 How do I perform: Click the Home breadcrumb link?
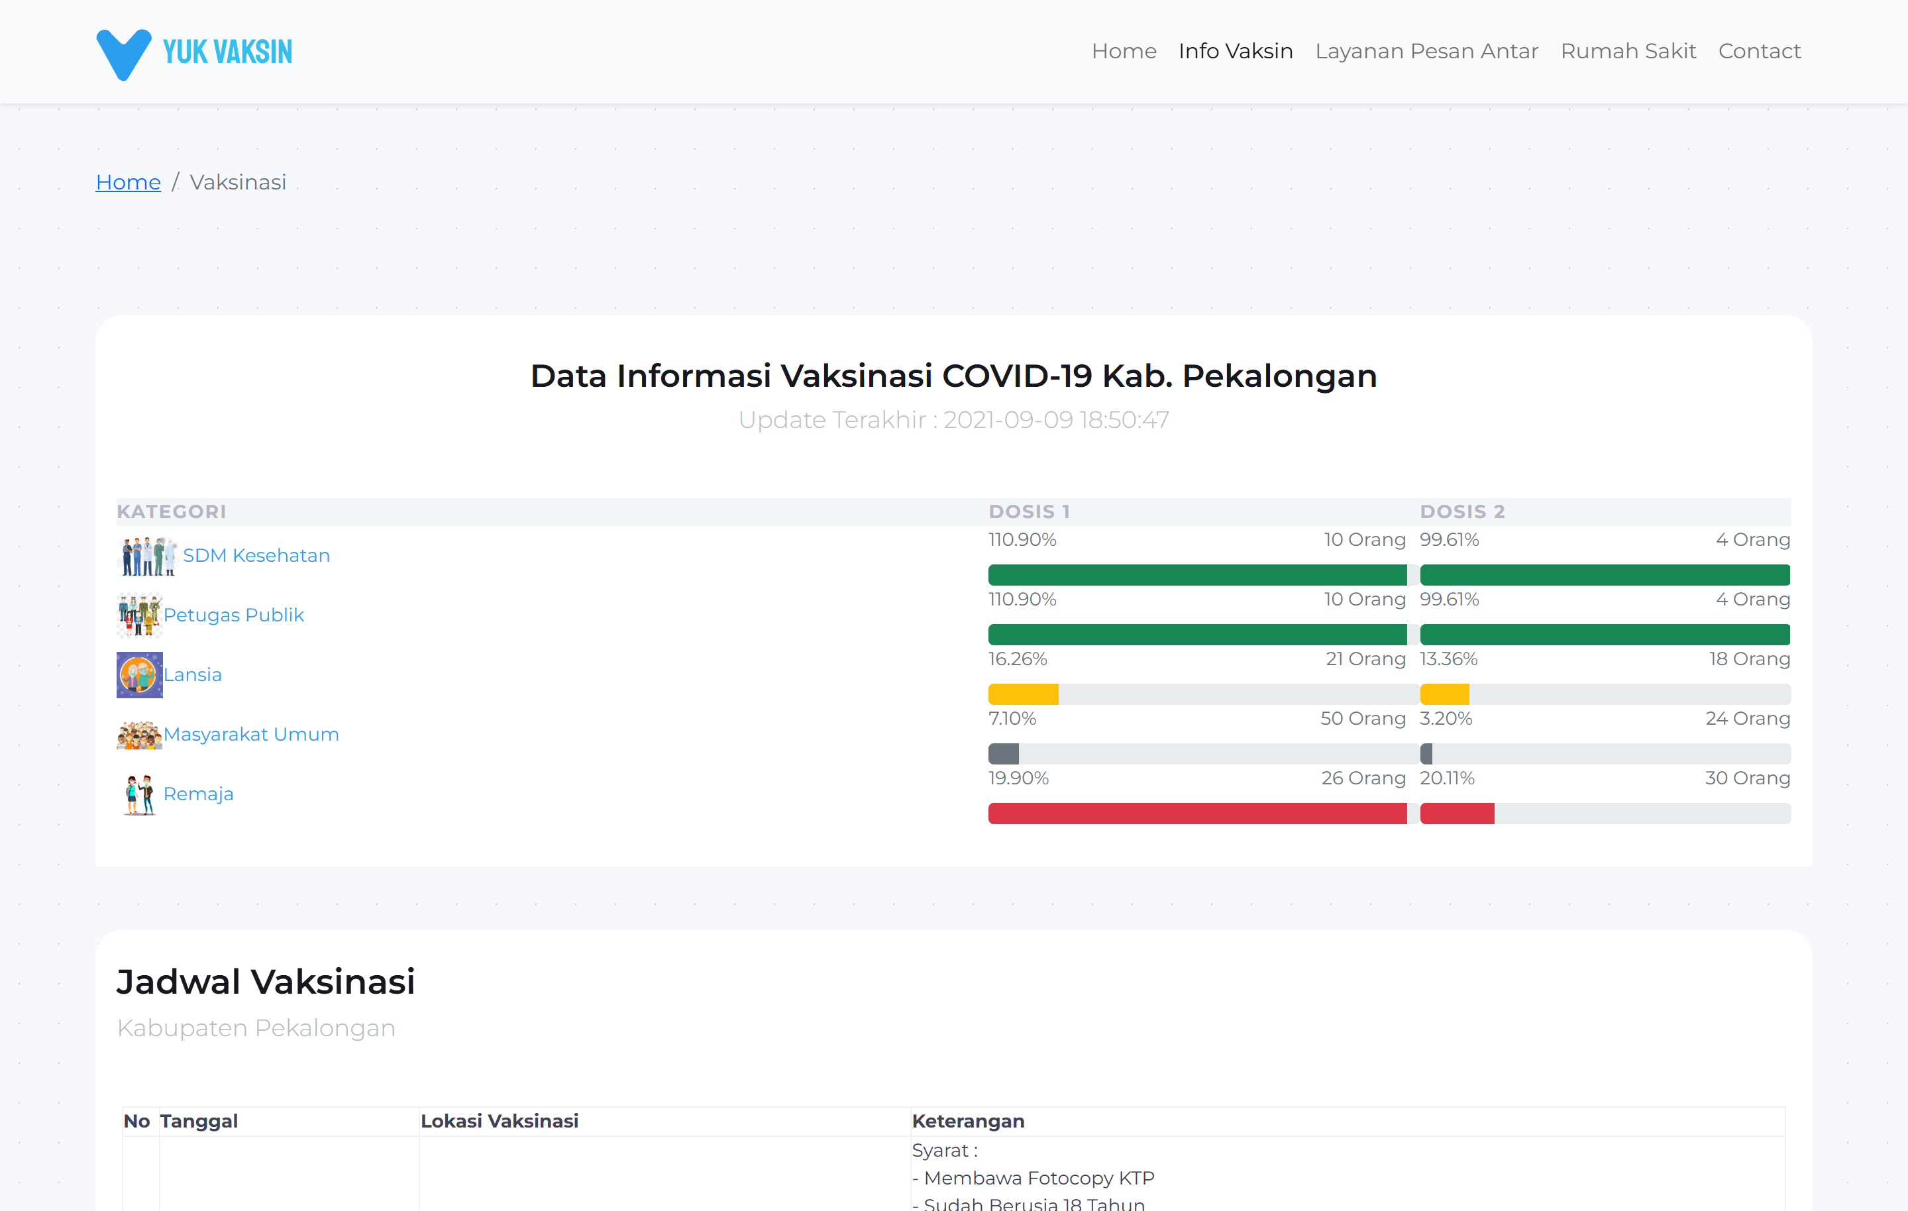point(128,182)
